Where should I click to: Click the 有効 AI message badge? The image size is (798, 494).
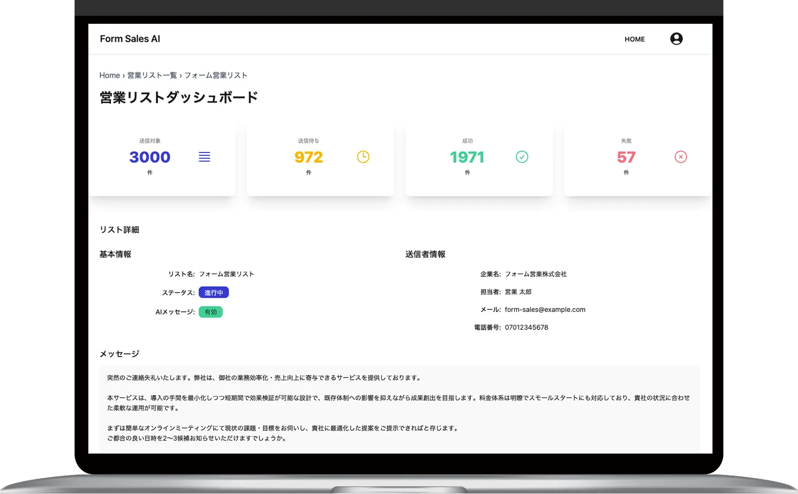click(210, 312)
